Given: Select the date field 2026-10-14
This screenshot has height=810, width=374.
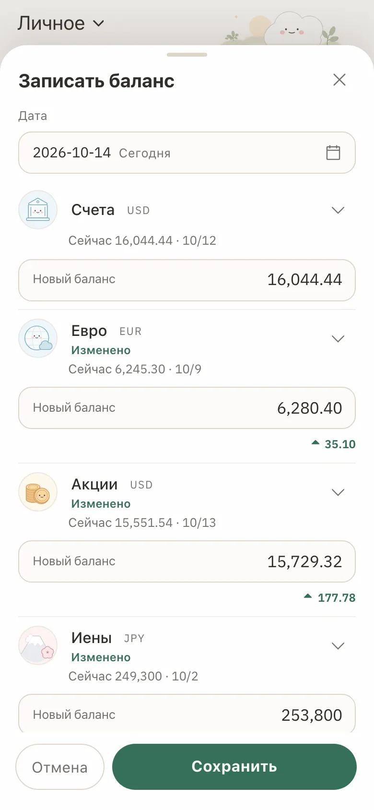Looking at the screenshot, I should pyautogui.click(x=187, y=153).
